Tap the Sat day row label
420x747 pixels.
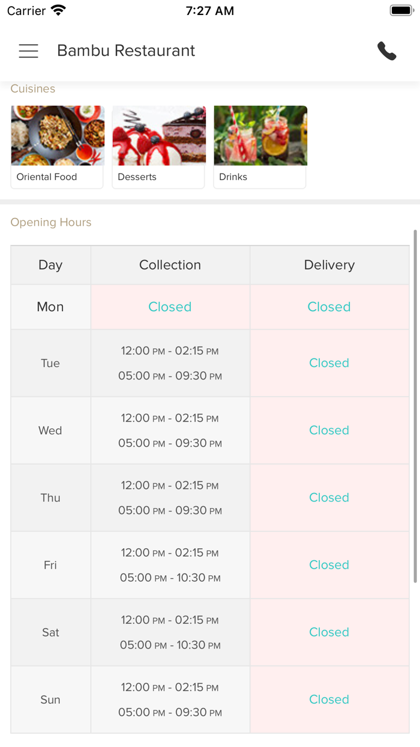[x=50, y=632]
